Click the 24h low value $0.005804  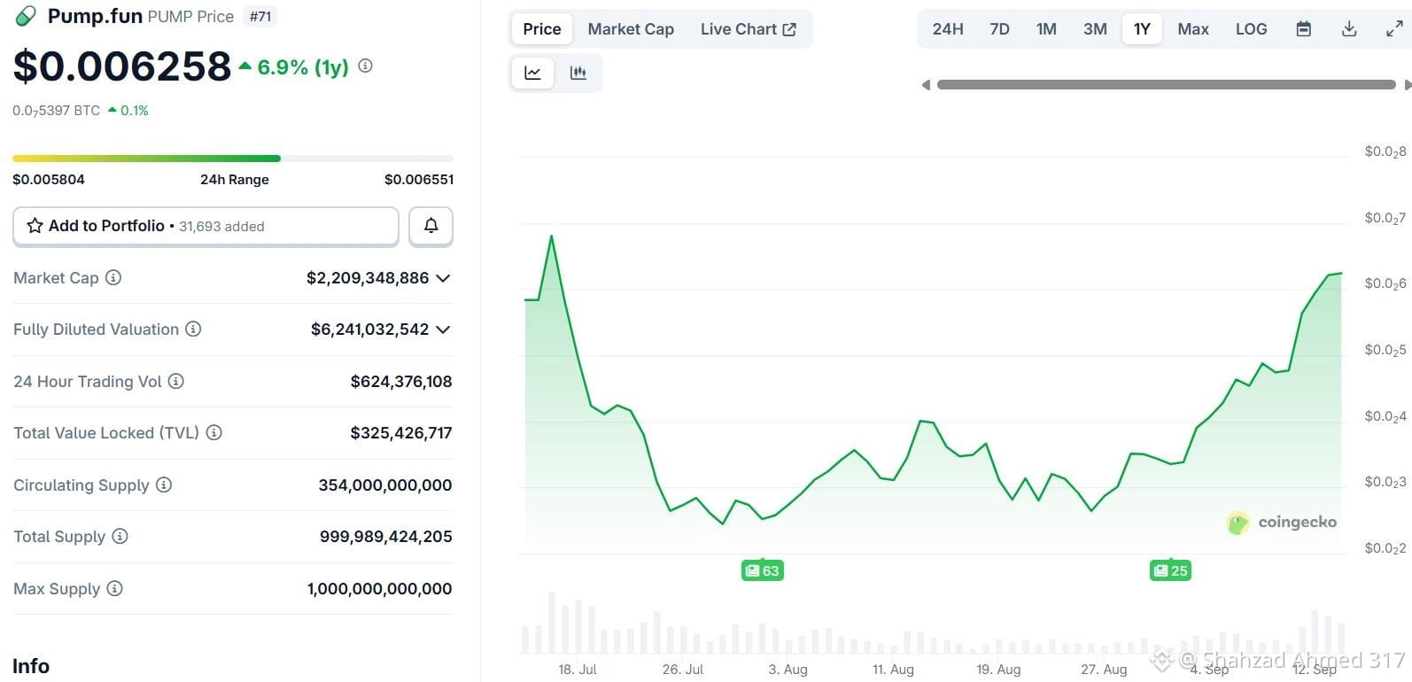click(x=49, y=179)
